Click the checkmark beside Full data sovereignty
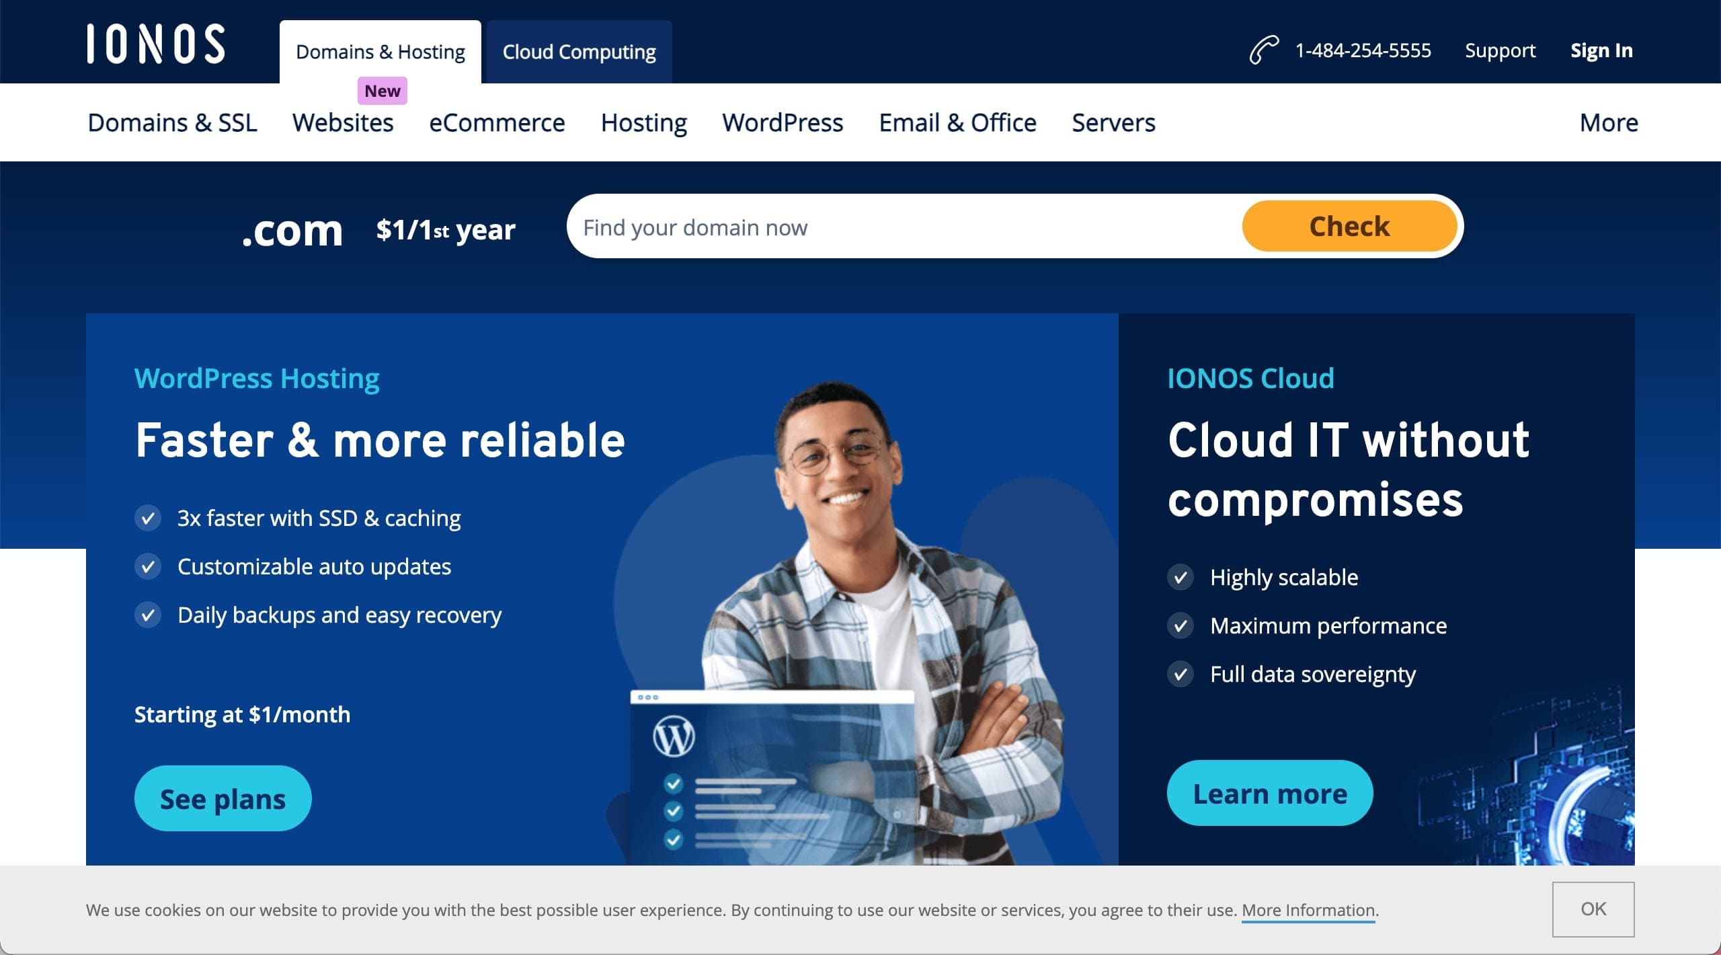This screenshot has width=1721, height=955. 1180,674
